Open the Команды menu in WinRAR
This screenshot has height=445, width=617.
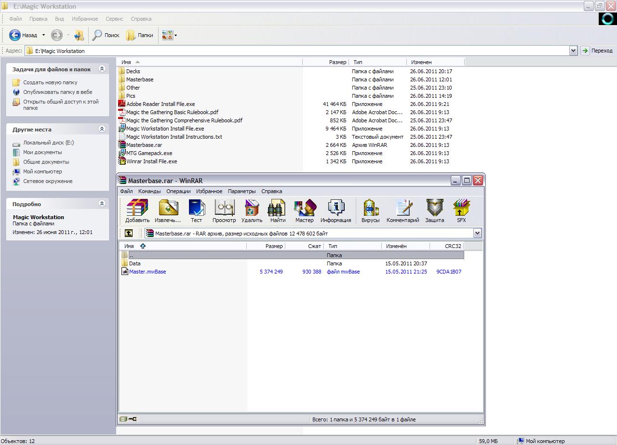[x=149, y=191]
